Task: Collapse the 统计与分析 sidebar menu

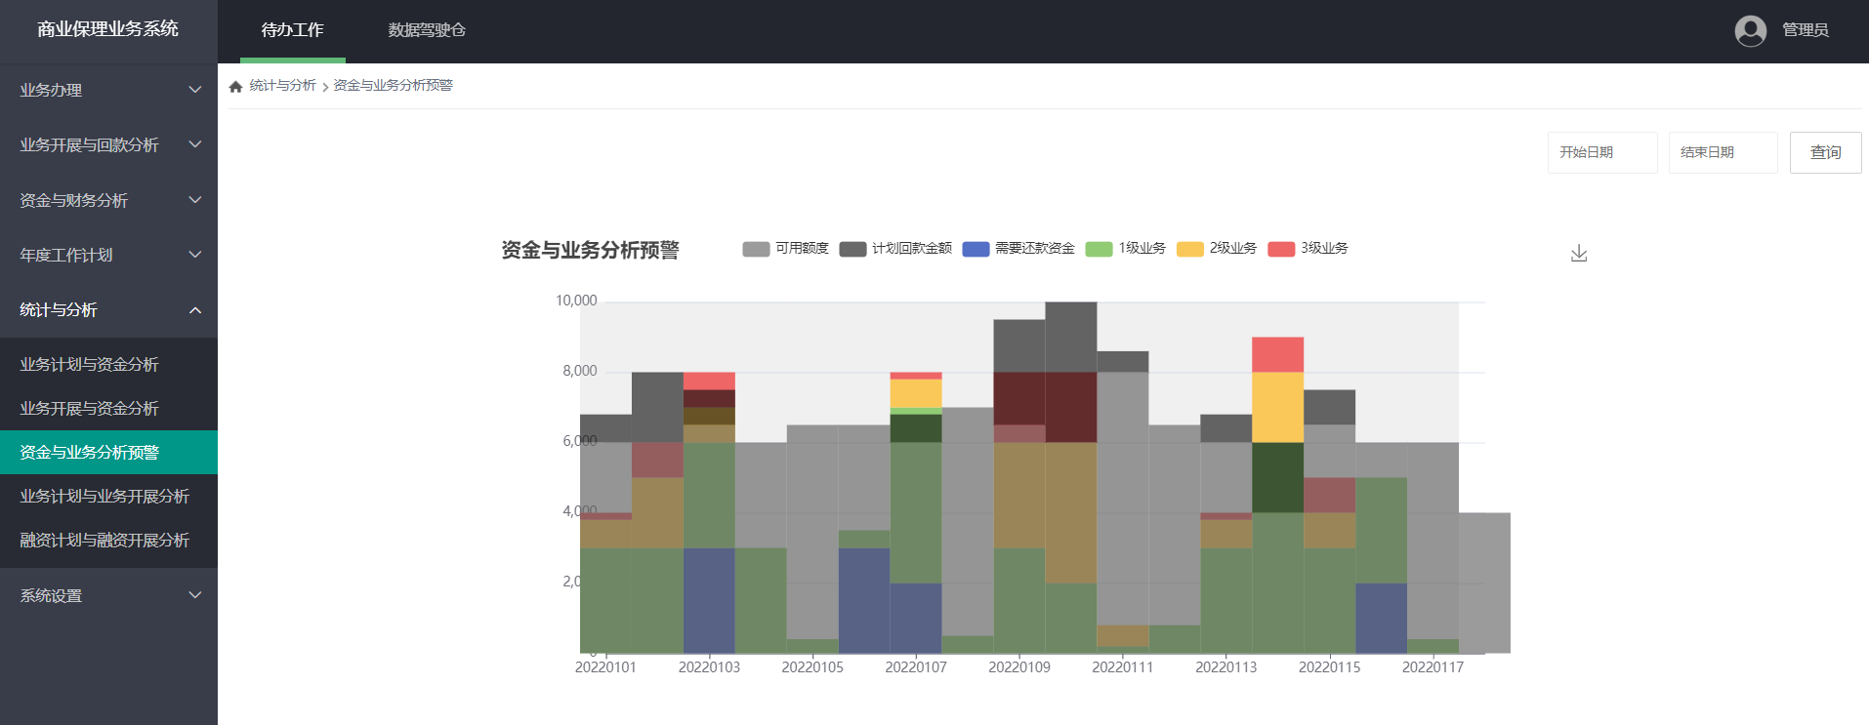Action: pos(108,309)
